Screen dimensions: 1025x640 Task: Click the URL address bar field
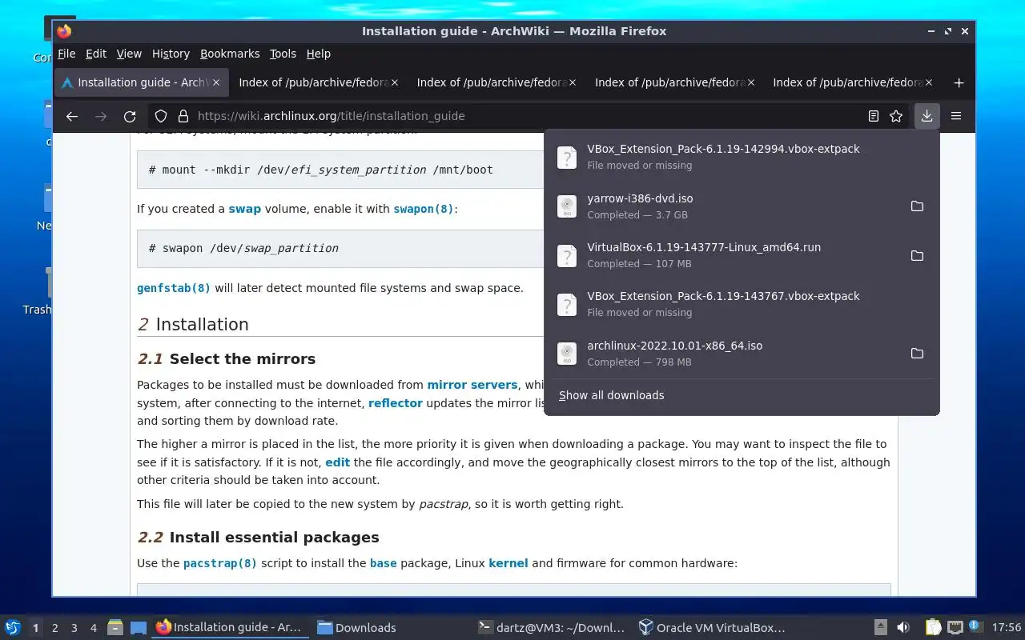coord(529,116)
